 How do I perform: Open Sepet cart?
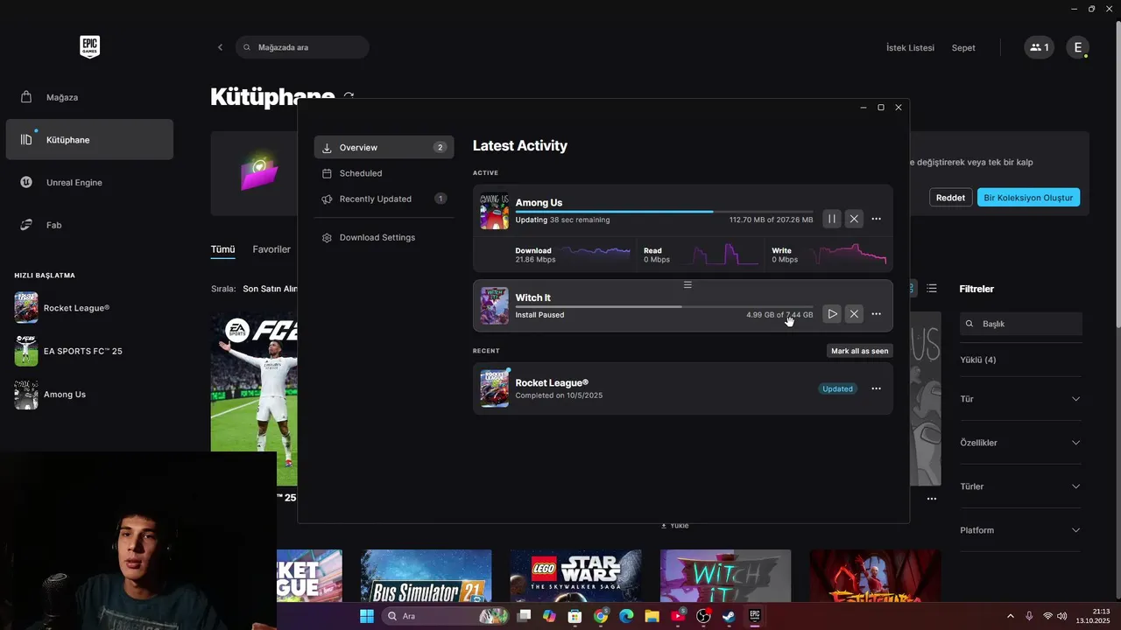click(x=963, y=47)
